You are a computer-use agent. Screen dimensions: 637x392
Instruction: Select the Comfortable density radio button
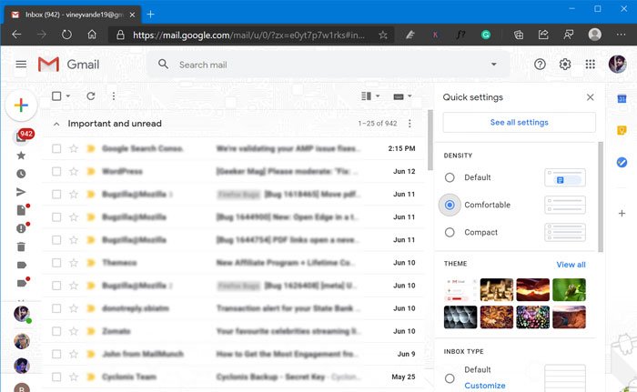(x=450, y=205)
